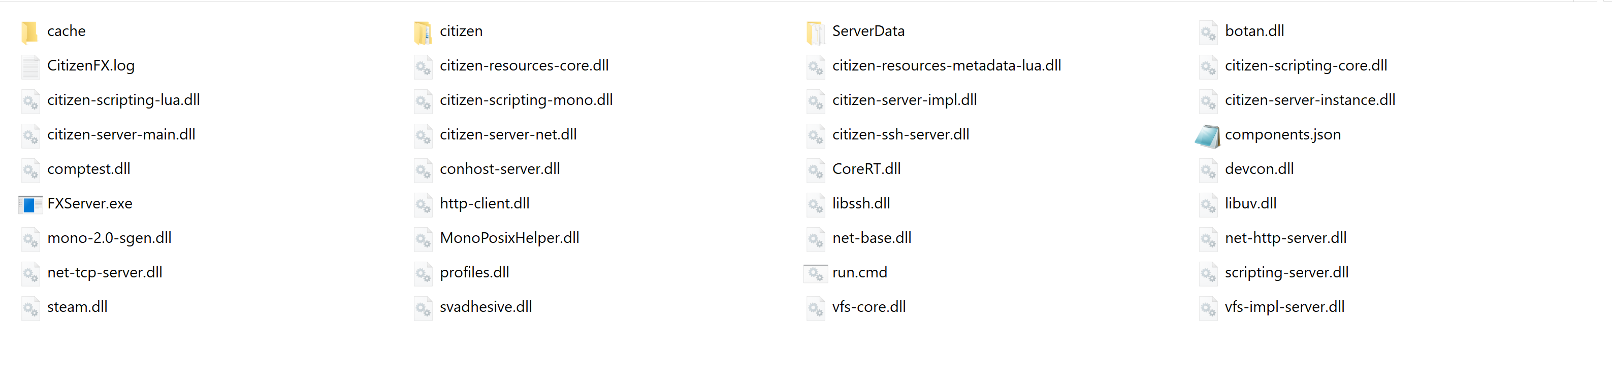The height and width of the screenshot is (392, 1612).
Task: Click the FXServer.exe application icon
Action: (29, 204)
